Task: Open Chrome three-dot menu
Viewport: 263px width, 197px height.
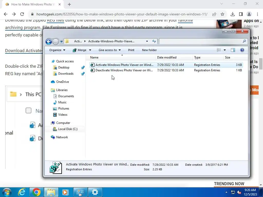Action: tap(257, 14)
